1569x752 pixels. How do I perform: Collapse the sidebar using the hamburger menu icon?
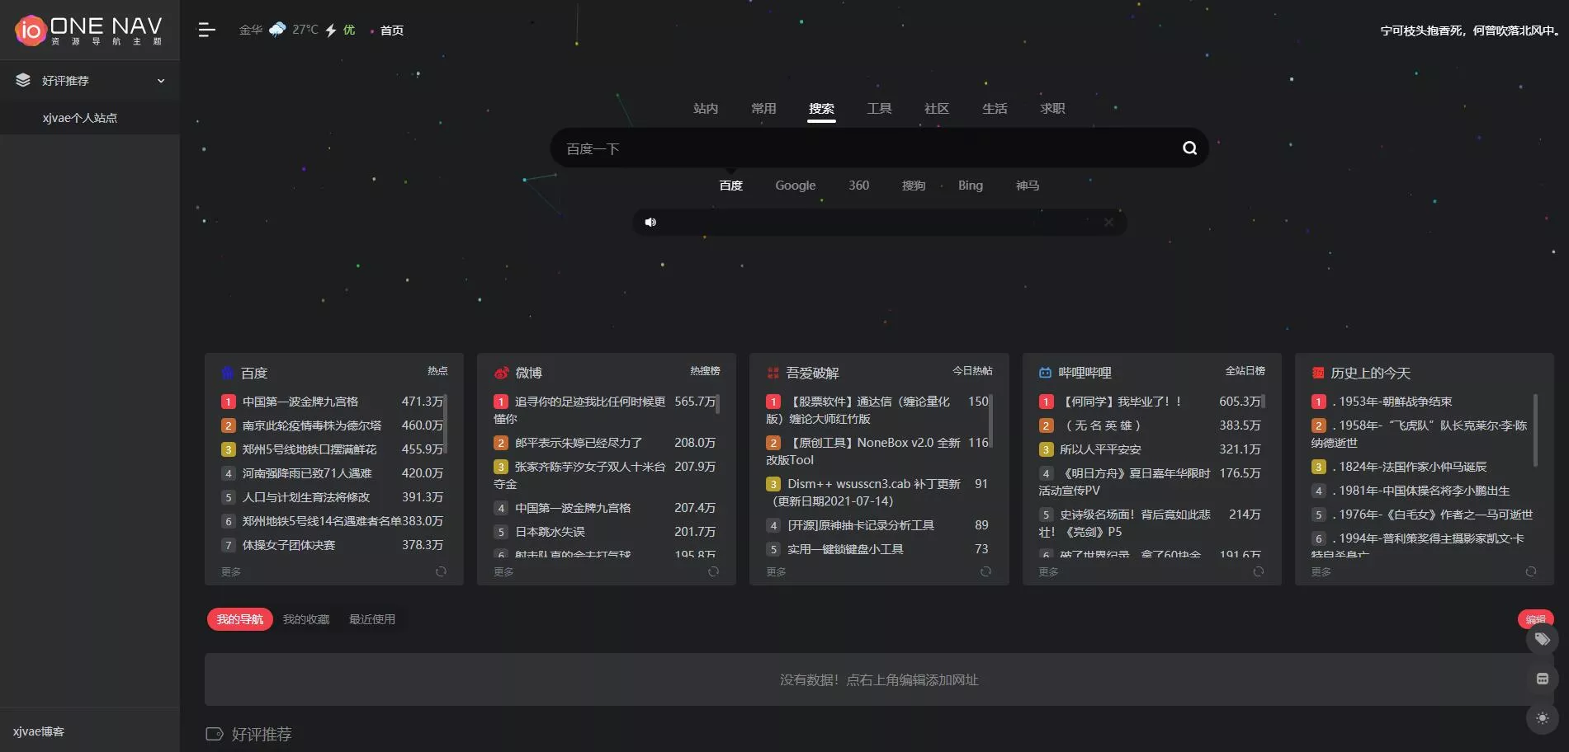(x=206, y=31)
